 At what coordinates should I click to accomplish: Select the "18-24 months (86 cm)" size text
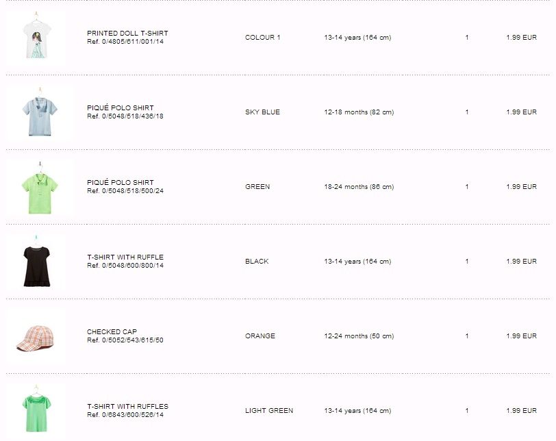tap(359, 187)
